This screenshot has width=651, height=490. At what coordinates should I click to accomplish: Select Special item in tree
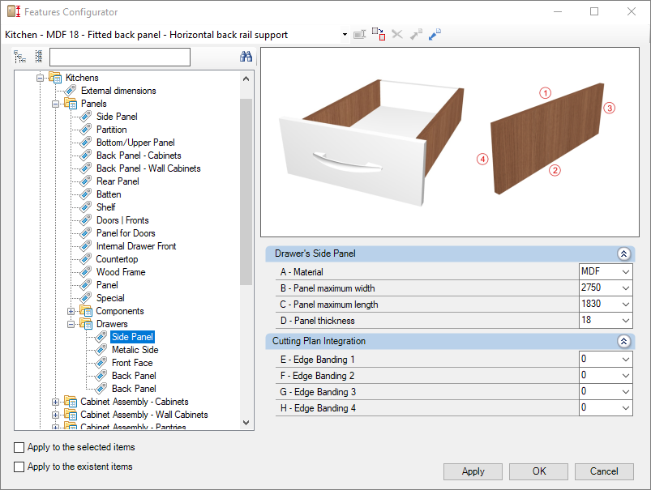[110, 298]
